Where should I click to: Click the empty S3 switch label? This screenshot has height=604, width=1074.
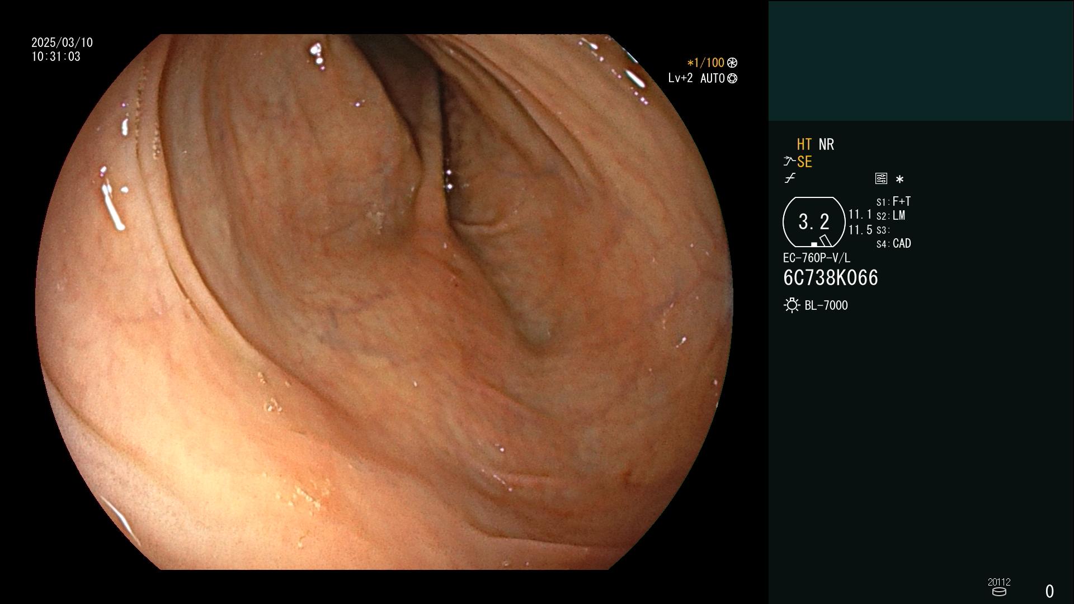click(883, 230)
